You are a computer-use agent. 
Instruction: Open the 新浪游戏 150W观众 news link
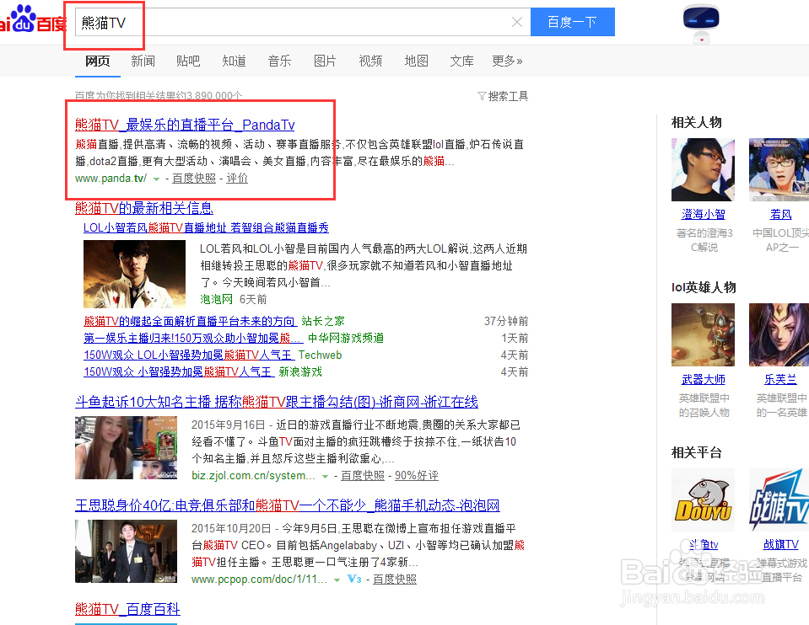coord(179,372)
